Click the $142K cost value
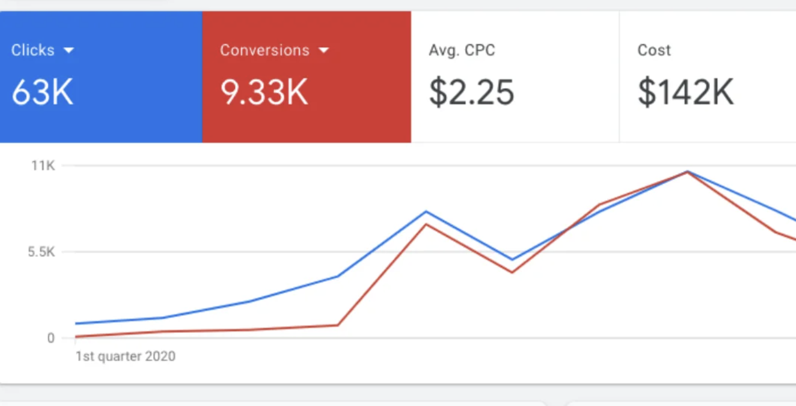 point(685,93)
